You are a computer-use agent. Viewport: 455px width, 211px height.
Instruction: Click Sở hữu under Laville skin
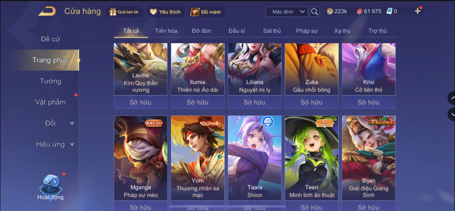click(x=140, y=102)
